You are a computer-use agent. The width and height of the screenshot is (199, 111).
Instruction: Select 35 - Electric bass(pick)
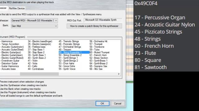click(x=39, y=44)
